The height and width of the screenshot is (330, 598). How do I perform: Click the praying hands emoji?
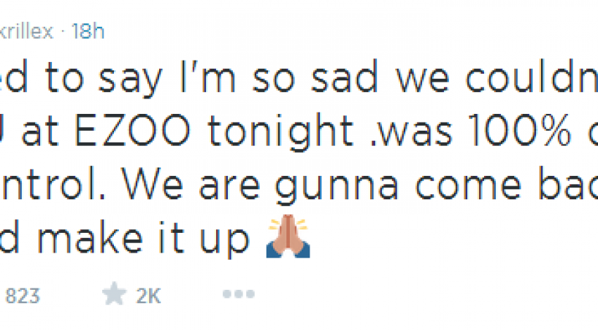click(288, 237)
